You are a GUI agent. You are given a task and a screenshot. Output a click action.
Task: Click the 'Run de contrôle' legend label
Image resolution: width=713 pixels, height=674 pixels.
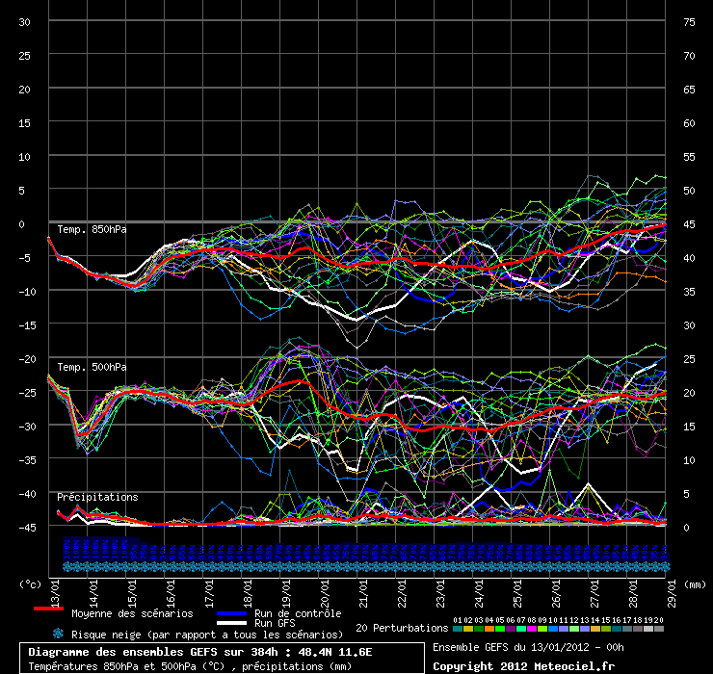[x=298, y=613]
